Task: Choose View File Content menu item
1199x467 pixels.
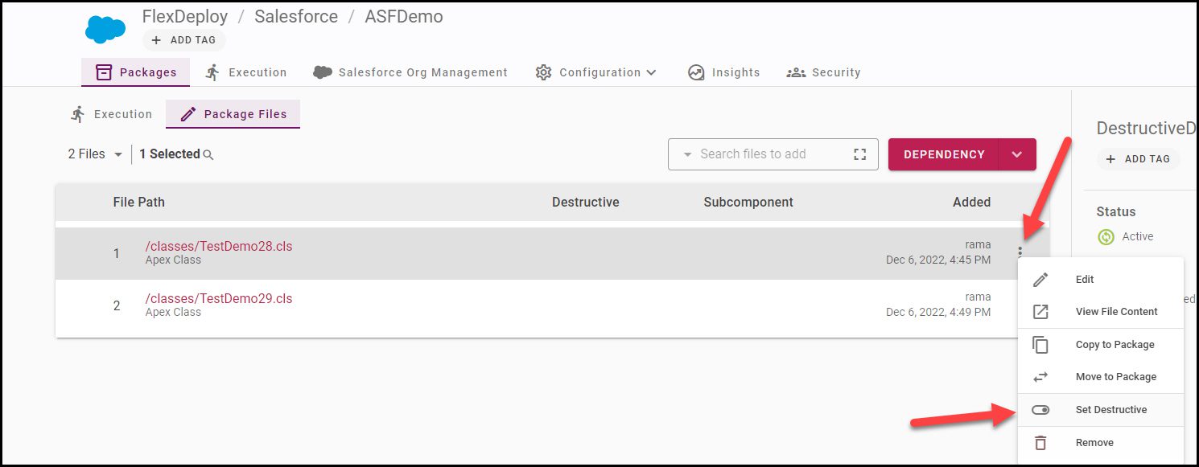Action: (x=1101, y=312)
